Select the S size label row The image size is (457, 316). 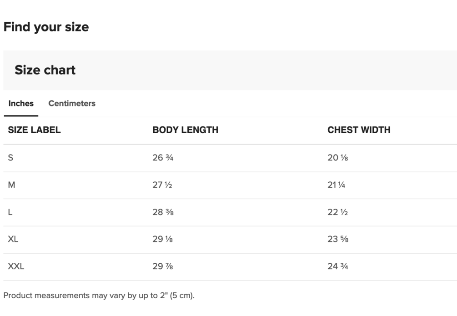click(x=10, y=158)
